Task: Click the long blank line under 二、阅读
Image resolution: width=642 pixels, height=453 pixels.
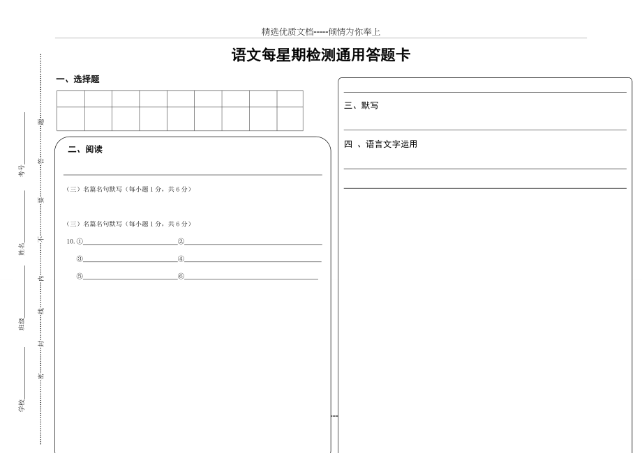Action: click(x=193, y=174)
